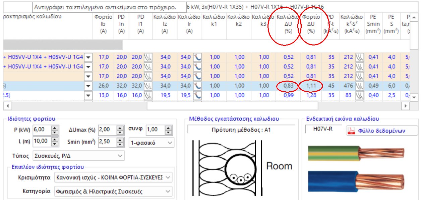Image resolution: width=421 pixels, height=200 pixels.
Task: Click the curve icon next to k²S² 476
Action: point(359,86)
